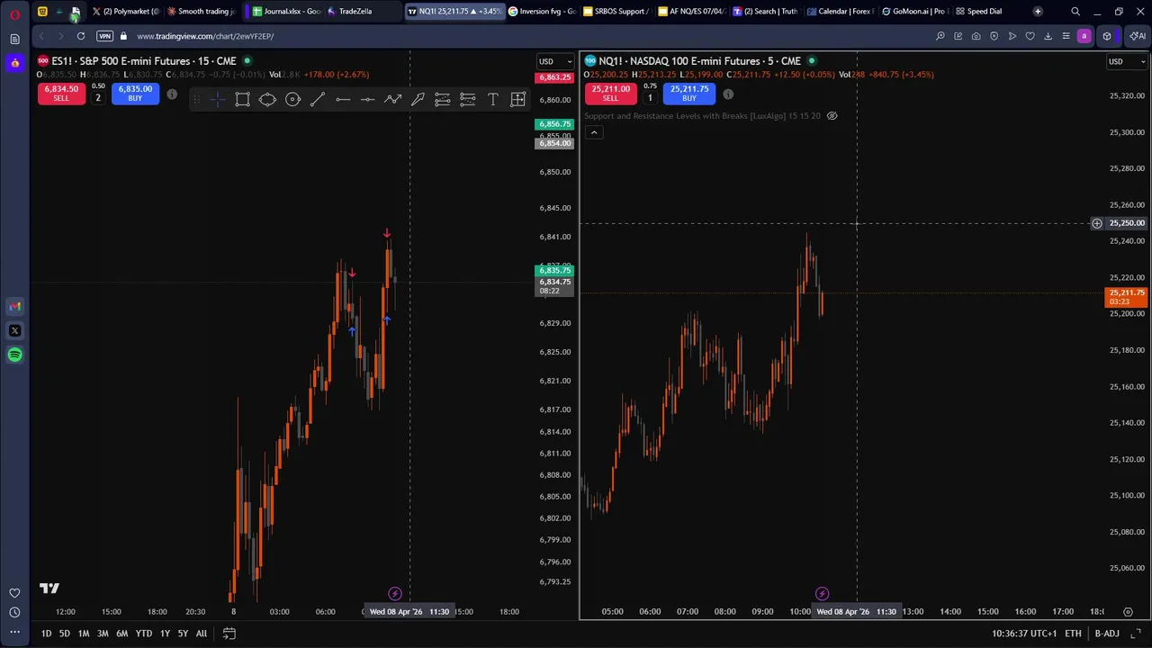The image size is (1152, 648).
Task: Open USD currency dropdown on ES chart
Action: tap(554, 61)
